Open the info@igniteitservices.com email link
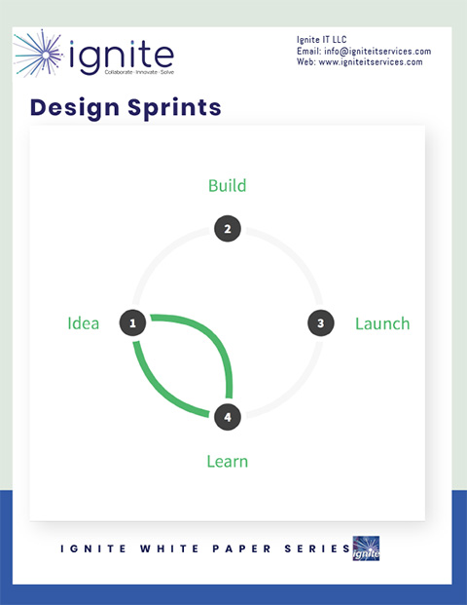 click(x=377, y=51)
